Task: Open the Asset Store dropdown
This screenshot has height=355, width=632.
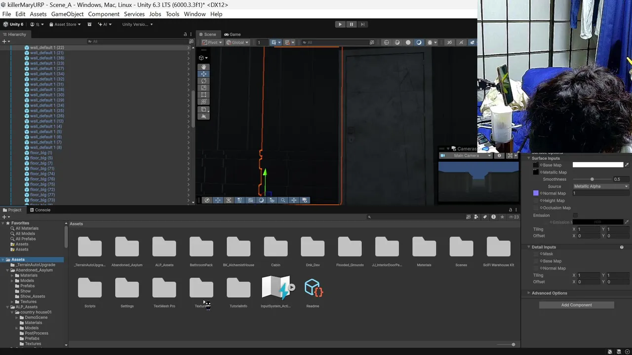Action: tap(64, 24)
